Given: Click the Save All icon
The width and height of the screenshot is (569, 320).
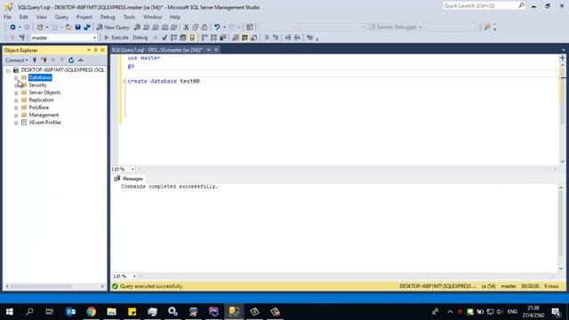Looking at the screenshot, I should click(87, 28).
